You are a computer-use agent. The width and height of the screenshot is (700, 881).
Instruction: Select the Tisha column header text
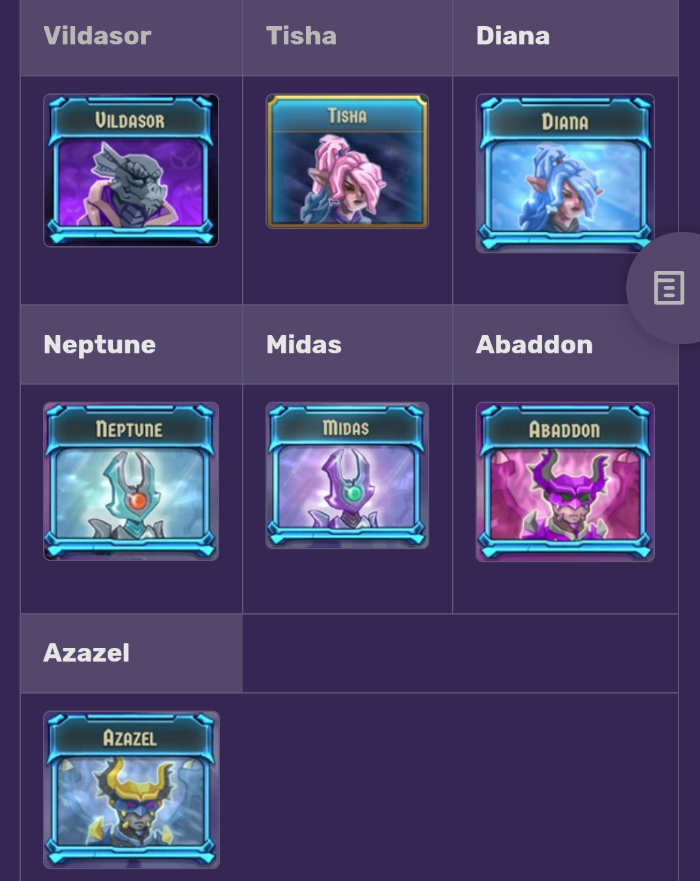point(301,36)
